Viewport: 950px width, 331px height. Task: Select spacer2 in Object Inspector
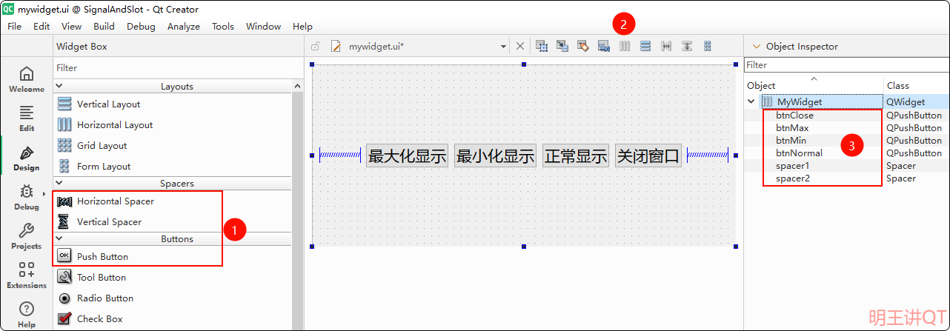tap(793, 178)
